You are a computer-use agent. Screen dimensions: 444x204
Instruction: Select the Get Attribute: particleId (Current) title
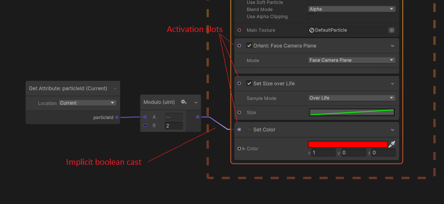pyautogui.click(x=68, y=88)
